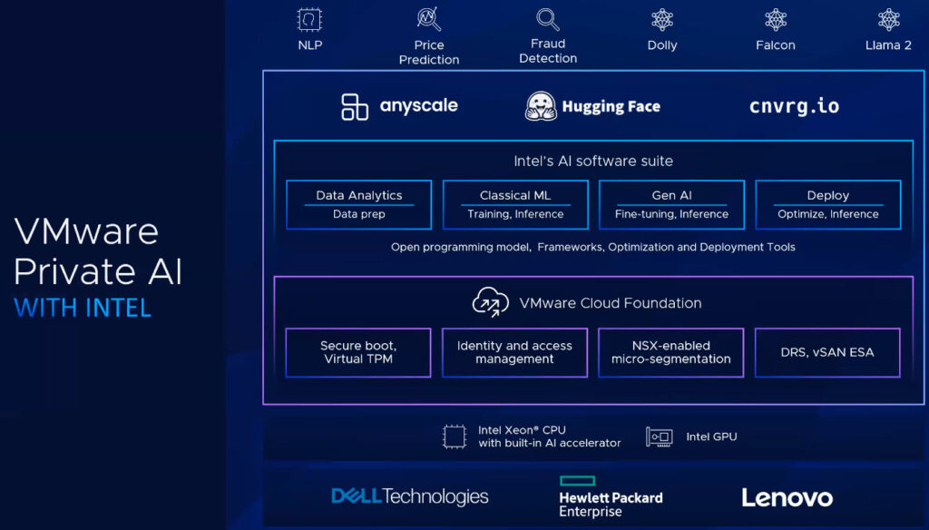929x530 pixels.
Task: Click the Hewlett Packard Enterprise logo
Action: point(609,496)
